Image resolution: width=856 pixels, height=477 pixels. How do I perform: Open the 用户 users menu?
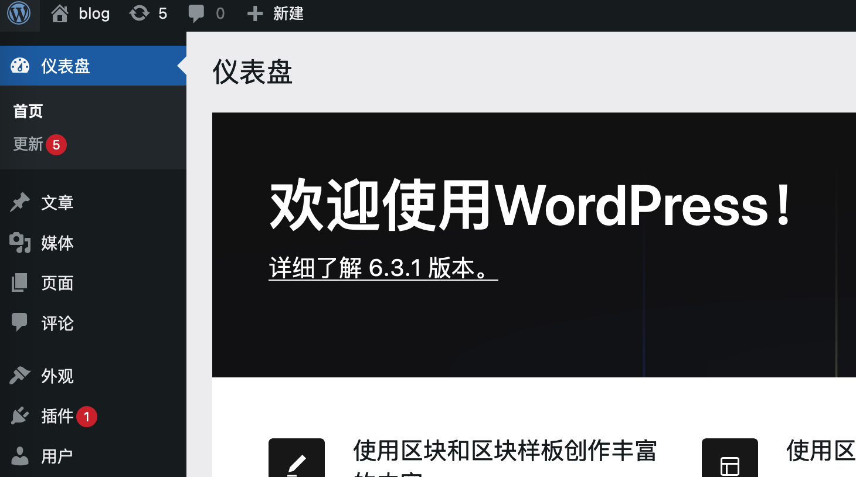57,456
